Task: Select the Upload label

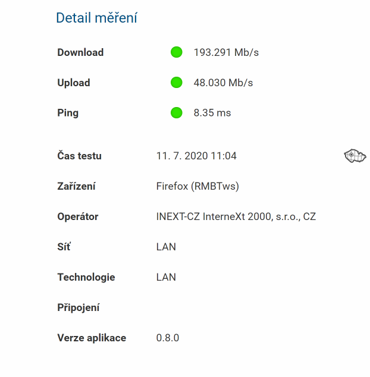Action: tap(74, 83)
